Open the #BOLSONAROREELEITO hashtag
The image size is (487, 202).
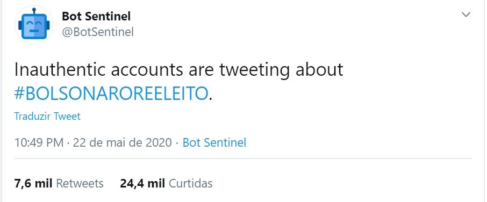pyautogui.click(x=111, y=93)
